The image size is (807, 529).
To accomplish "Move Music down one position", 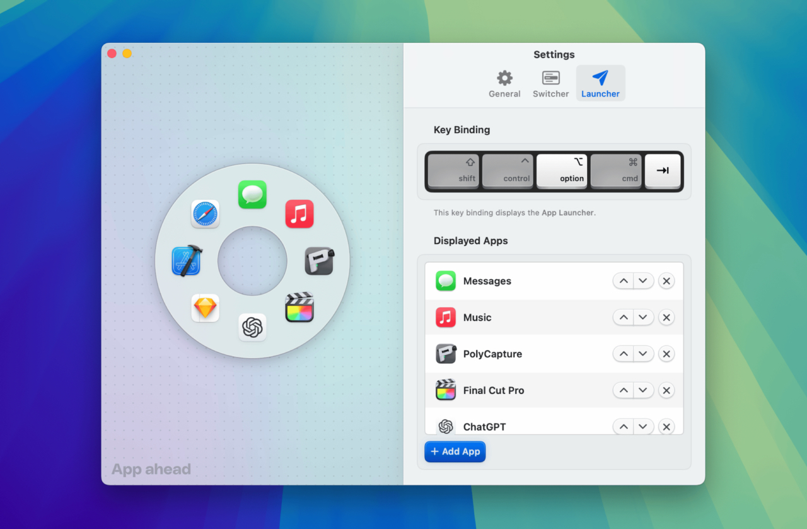I will pos(643,318).
